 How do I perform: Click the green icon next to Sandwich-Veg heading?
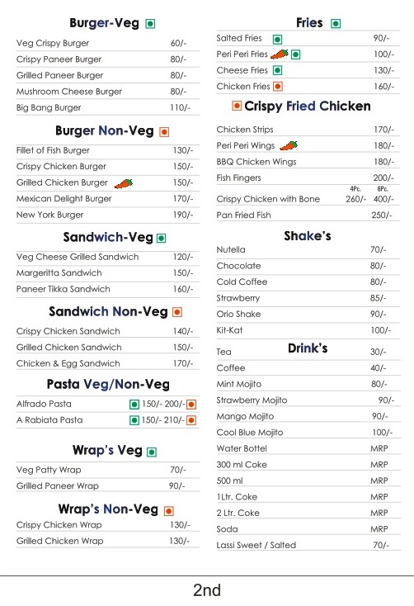(162, 238)
